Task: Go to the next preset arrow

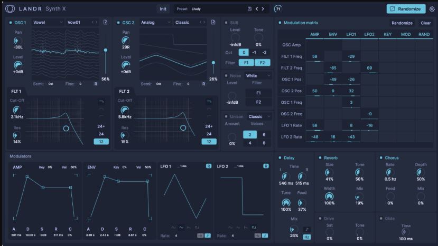Action: (x=263, y=8)
